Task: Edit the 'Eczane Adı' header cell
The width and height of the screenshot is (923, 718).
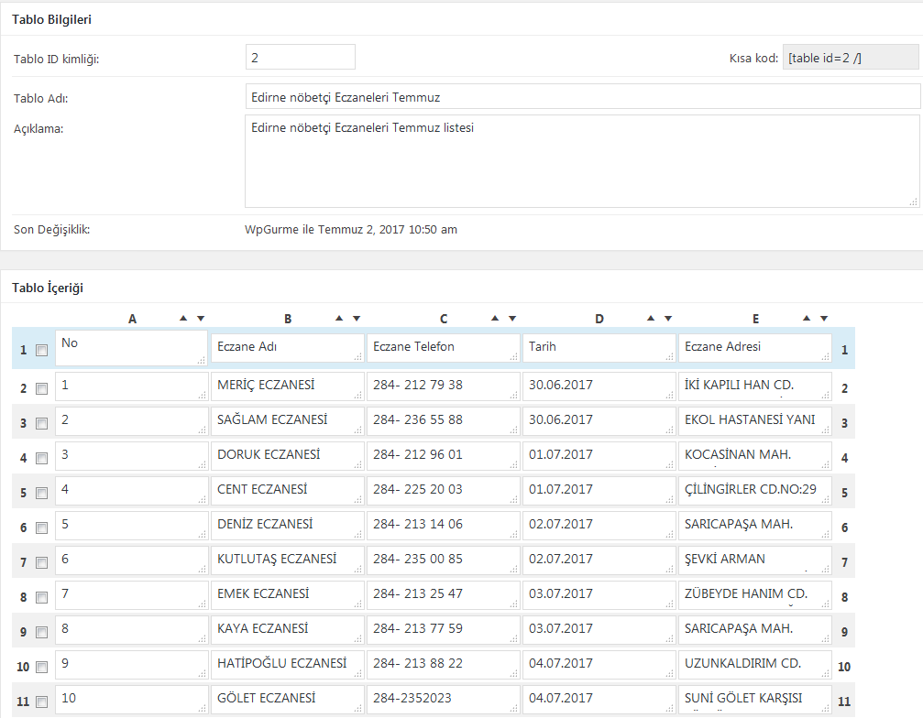Action: (288, 347)
